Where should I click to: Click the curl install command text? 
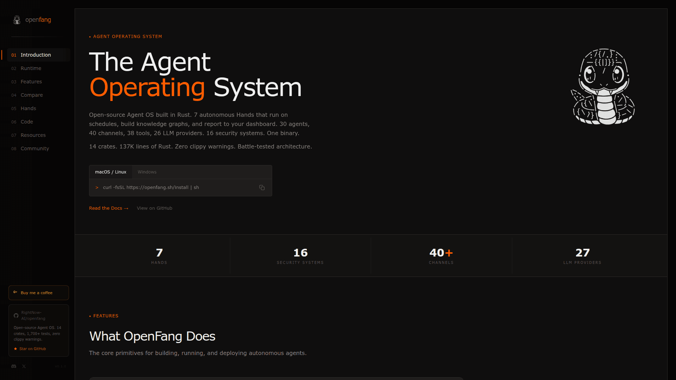(151, 188)
